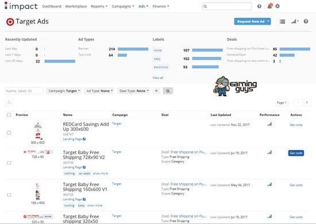This screenshot has width=316, height=224.
Task: Open the Reports menu
Action: click(x=99, y=6)
